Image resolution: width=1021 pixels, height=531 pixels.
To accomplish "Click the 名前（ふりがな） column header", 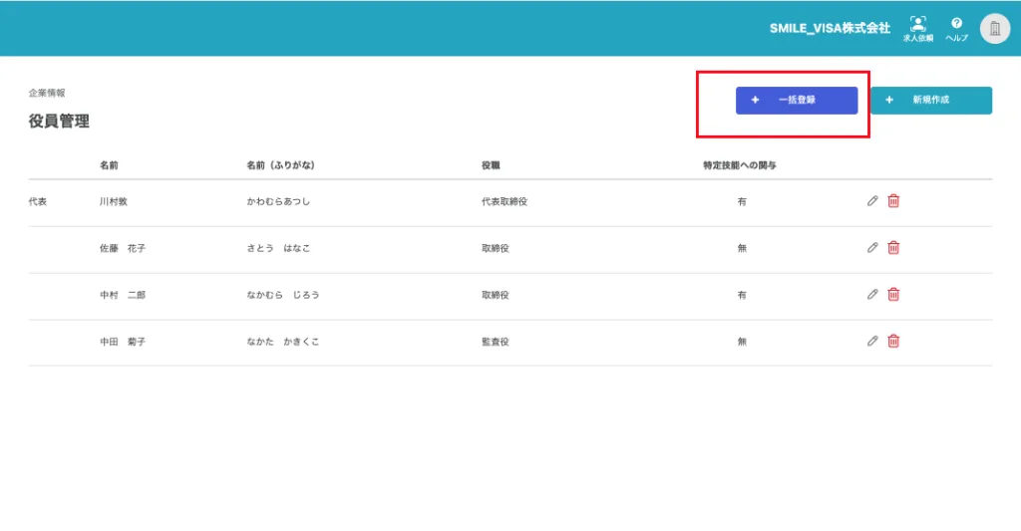I will click(287, 164).
